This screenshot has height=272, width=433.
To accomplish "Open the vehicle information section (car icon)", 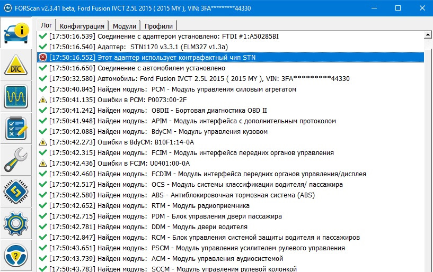I will (x=16, y=33).
